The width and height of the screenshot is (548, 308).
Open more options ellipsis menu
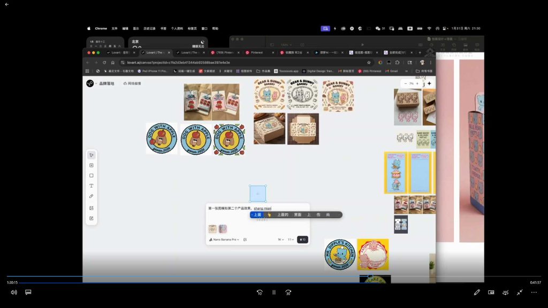point(534,292)
